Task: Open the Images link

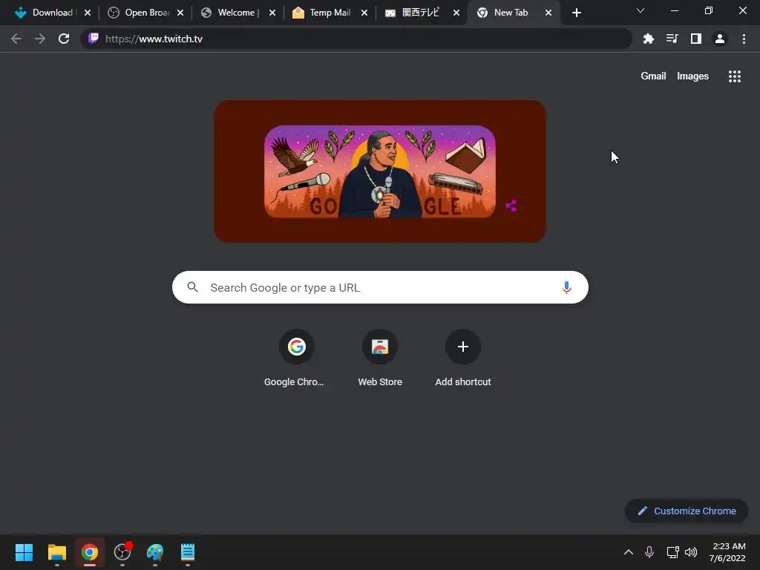Action: coord(692,76)
